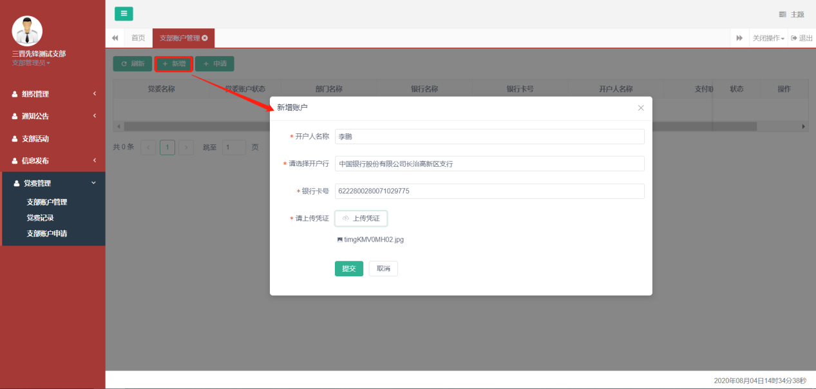Switch to the 首页 tab
Image resolution: width=816 pixels, height=389 pixels.
[138, 38]
